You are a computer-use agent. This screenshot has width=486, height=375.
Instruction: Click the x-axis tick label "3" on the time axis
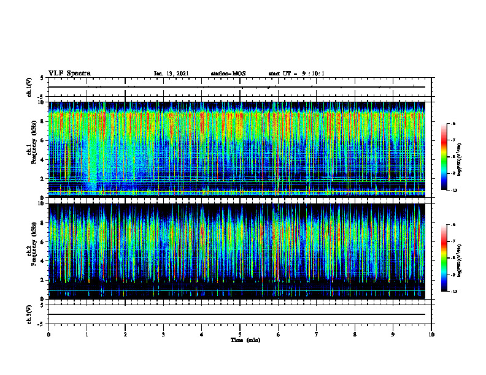point(163,335)
